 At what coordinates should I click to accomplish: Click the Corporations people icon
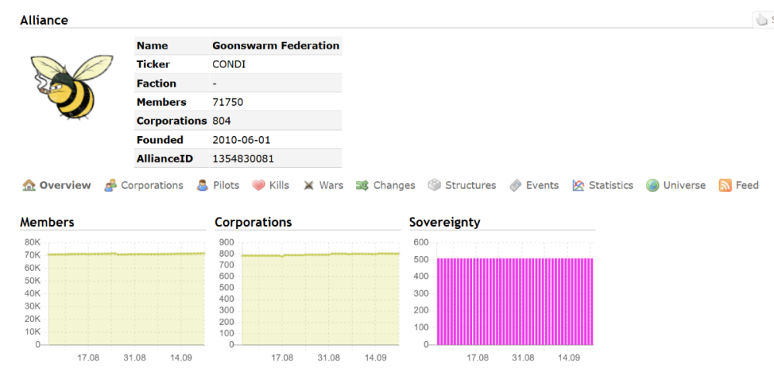[x=111, y=186]
